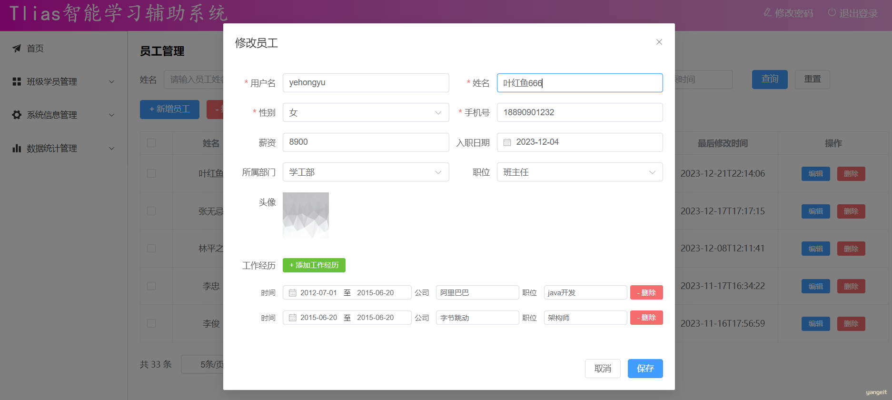Open the 所属部门 dropdown showing 学工部

(x=366, y=172)
